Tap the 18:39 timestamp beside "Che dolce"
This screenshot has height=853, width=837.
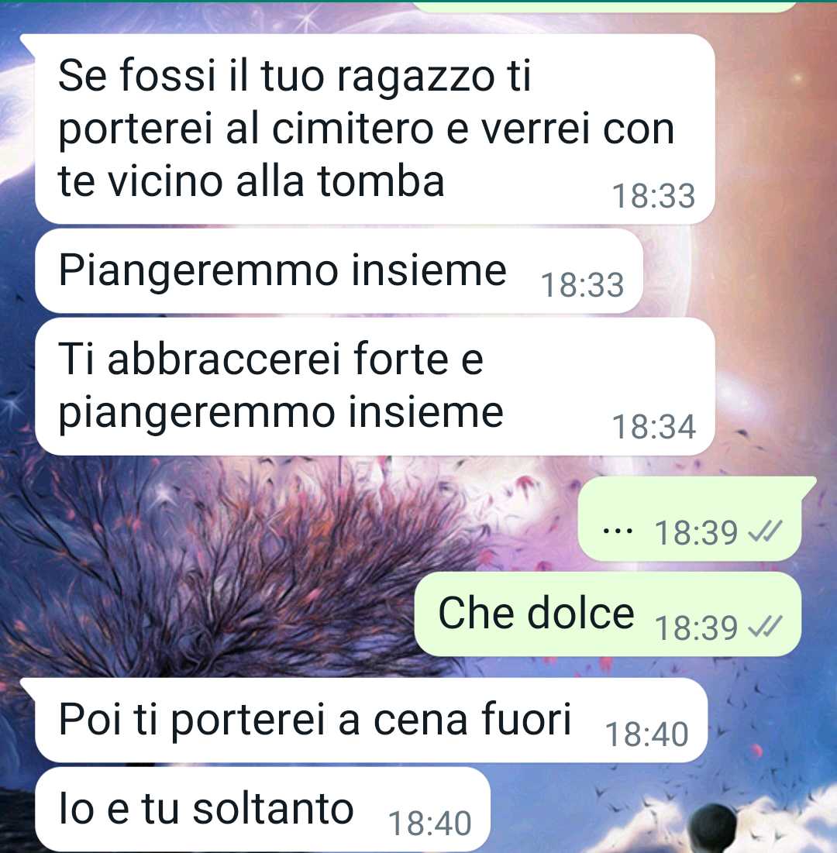(x=696, y=628)
